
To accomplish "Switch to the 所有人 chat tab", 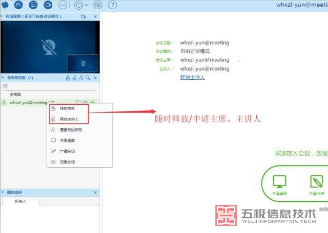I will (x=20, y=201).
